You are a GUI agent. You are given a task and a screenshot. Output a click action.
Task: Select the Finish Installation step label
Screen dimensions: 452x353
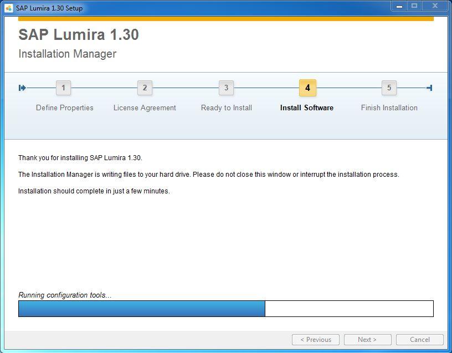[389, 108]
